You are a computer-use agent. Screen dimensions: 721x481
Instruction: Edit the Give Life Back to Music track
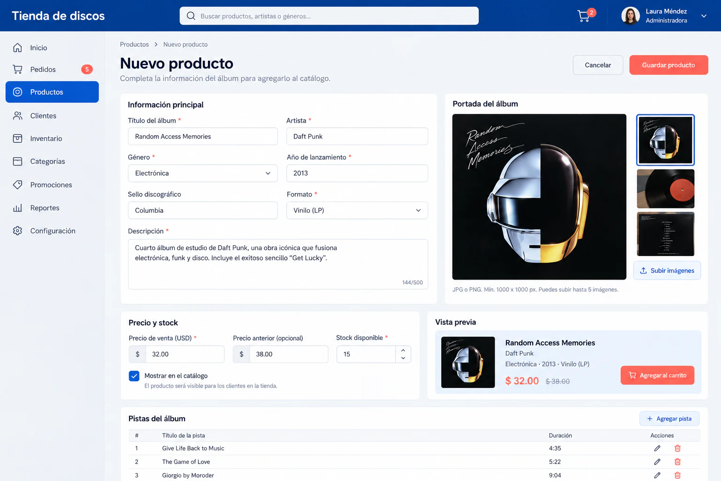click(x=657, y=449)
